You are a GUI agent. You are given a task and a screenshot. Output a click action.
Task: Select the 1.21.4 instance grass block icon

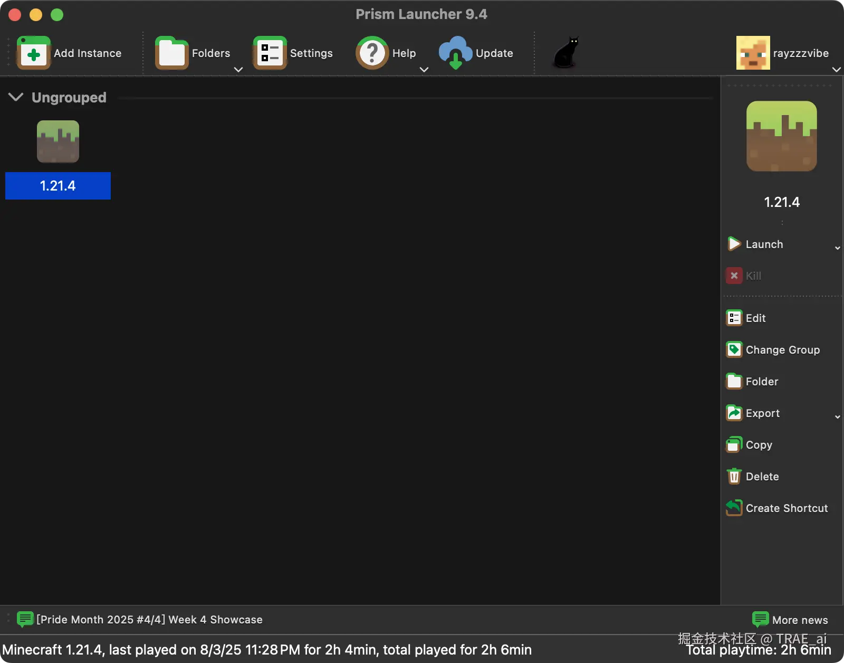[x=58, y=141]
